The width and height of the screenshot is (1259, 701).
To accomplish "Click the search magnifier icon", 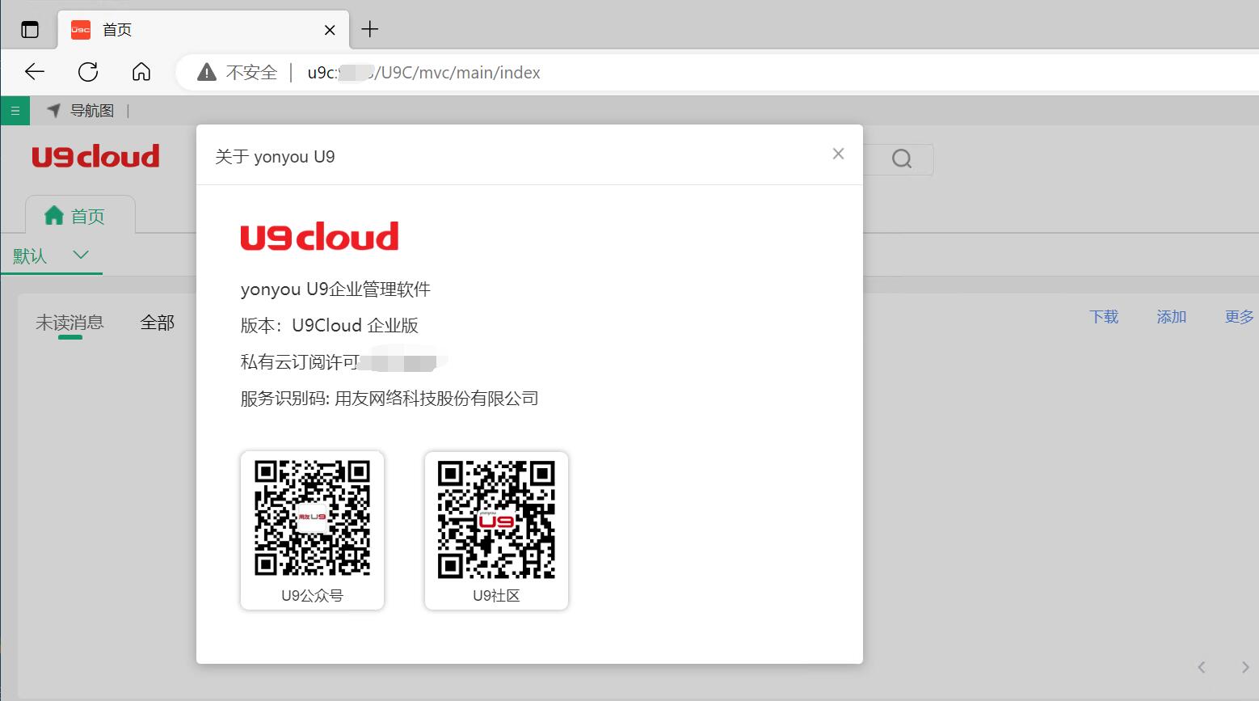I will click(902, 159).
